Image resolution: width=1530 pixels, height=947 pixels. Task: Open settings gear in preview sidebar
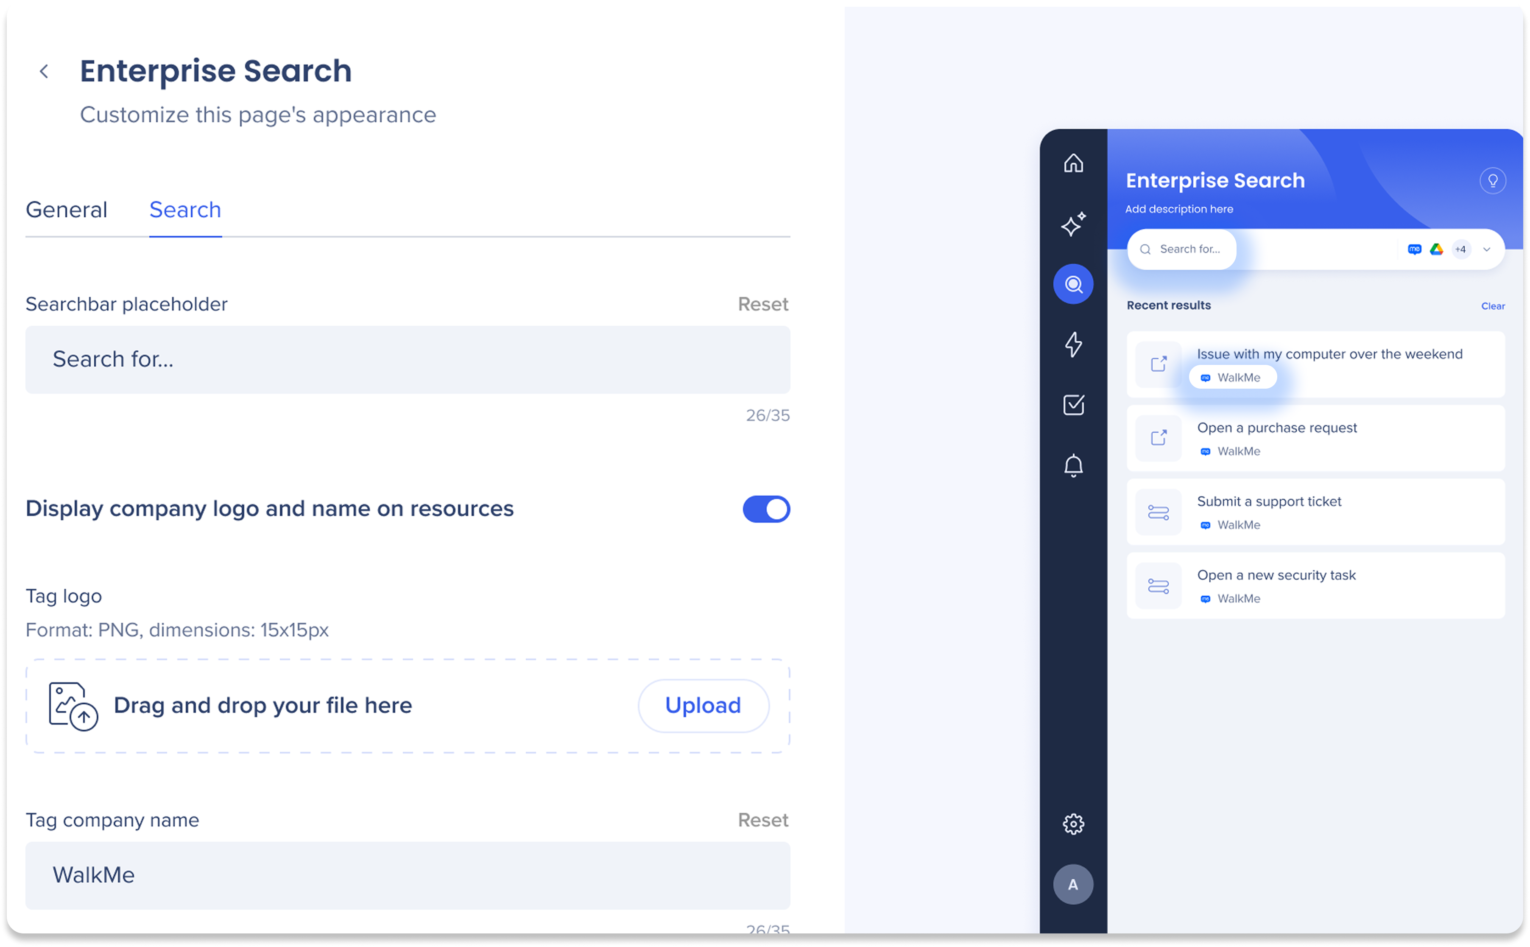tap(1073, 824)
